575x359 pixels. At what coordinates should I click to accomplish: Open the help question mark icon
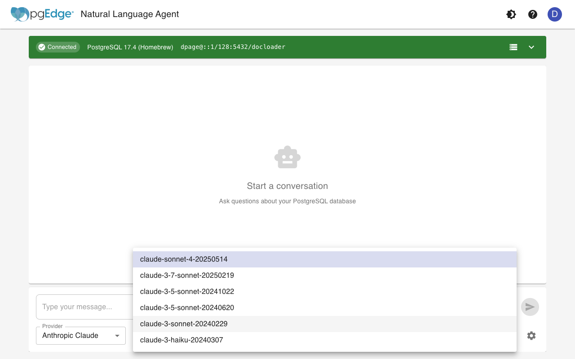[533, 14]
